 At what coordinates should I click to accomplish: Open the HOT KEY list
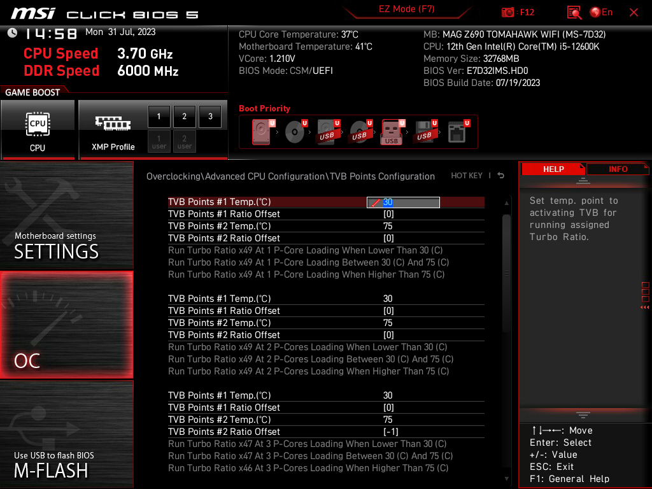click(467, 176)
